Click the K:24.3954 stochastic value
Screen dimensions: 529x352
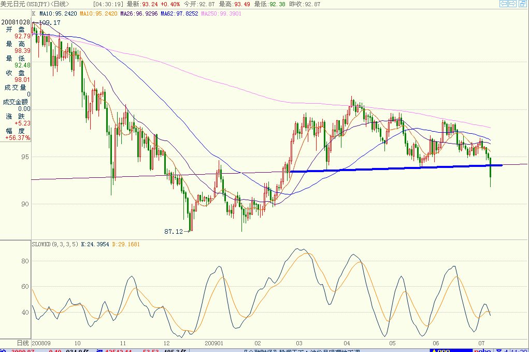(x=95, y=244)
